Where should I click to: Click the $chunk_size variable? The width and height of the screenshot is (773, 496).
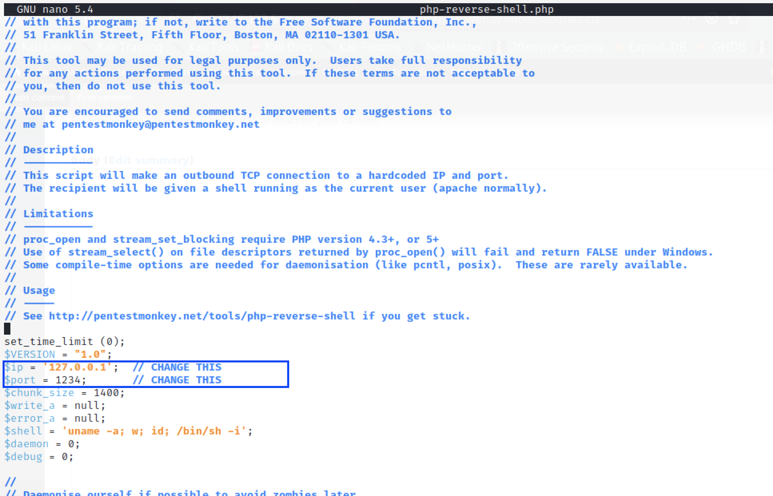tap(39, 393)
